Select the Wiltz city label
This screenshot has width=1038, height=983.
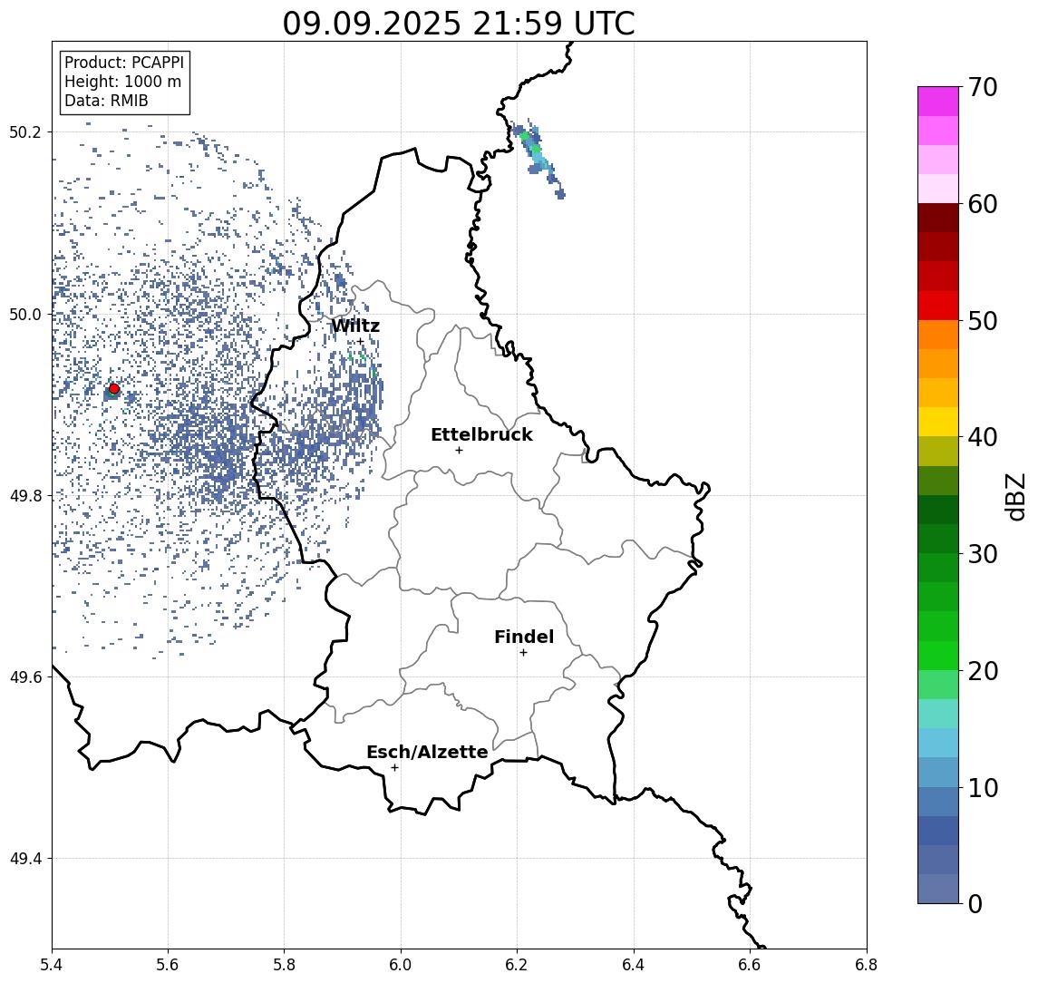tap(355, 326)
